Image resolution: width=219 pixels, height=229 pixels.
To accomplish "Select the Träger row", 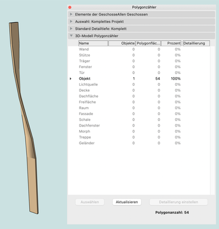I will pos(139,61).
